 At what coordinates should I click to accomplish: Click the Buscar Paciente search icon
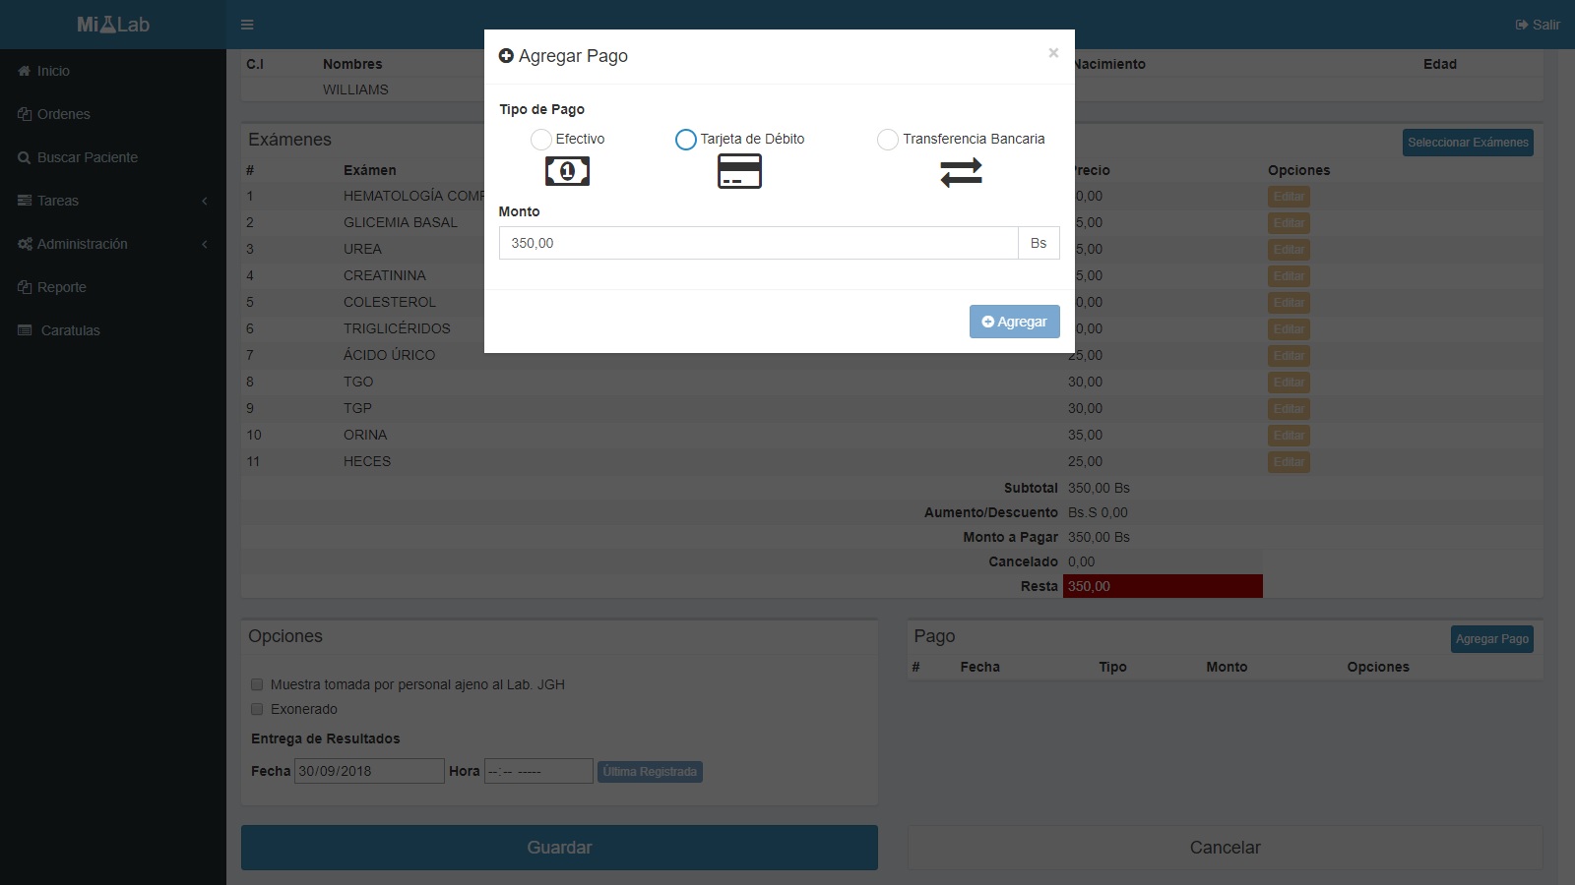(x=25, y=157)
